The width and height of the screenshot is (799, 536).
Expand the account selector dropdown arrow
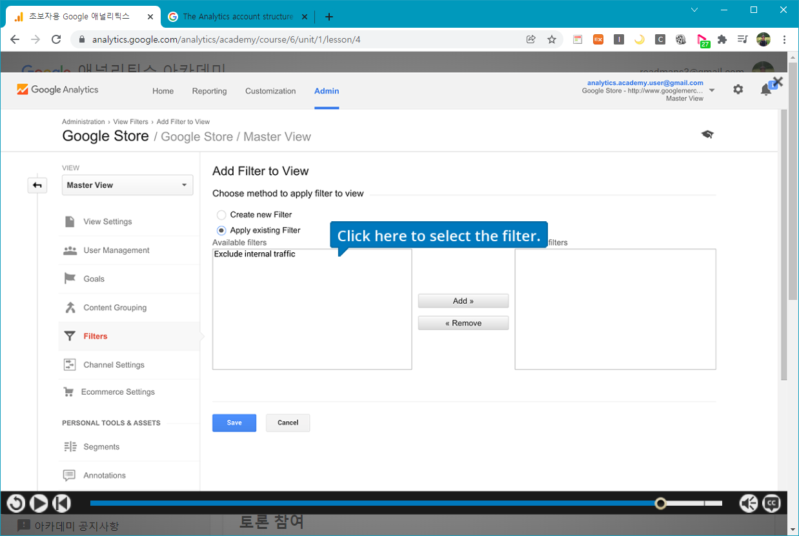(712, 90)
